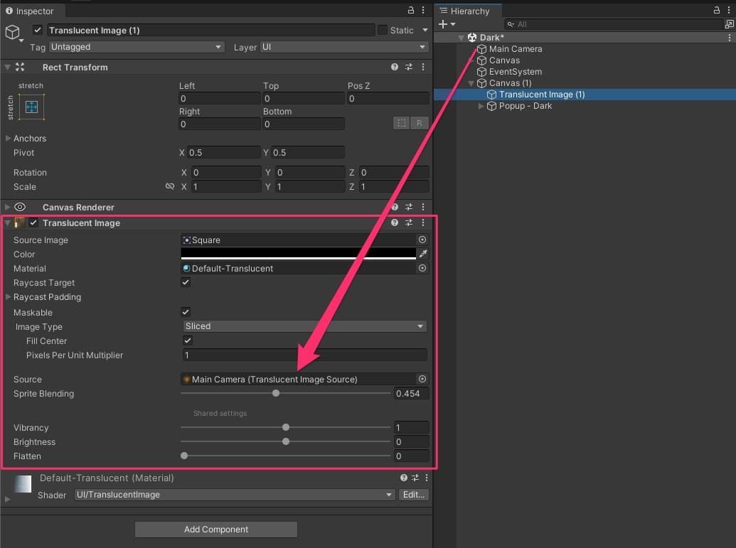
Task: Open Default-Translucent material options menu
Action: [x=426, y=478]
